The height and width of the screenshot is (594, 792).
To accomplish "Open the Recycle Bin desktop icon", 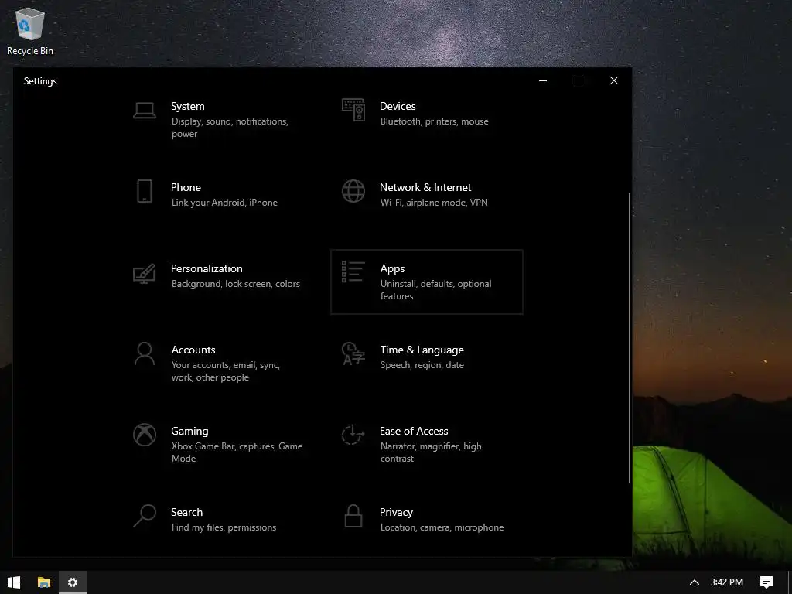I will point(30,31).
